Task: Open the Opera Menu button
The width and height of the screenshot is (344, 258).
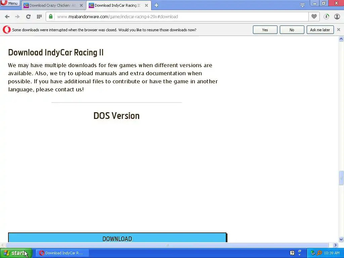Action: [x=10, y=3]
